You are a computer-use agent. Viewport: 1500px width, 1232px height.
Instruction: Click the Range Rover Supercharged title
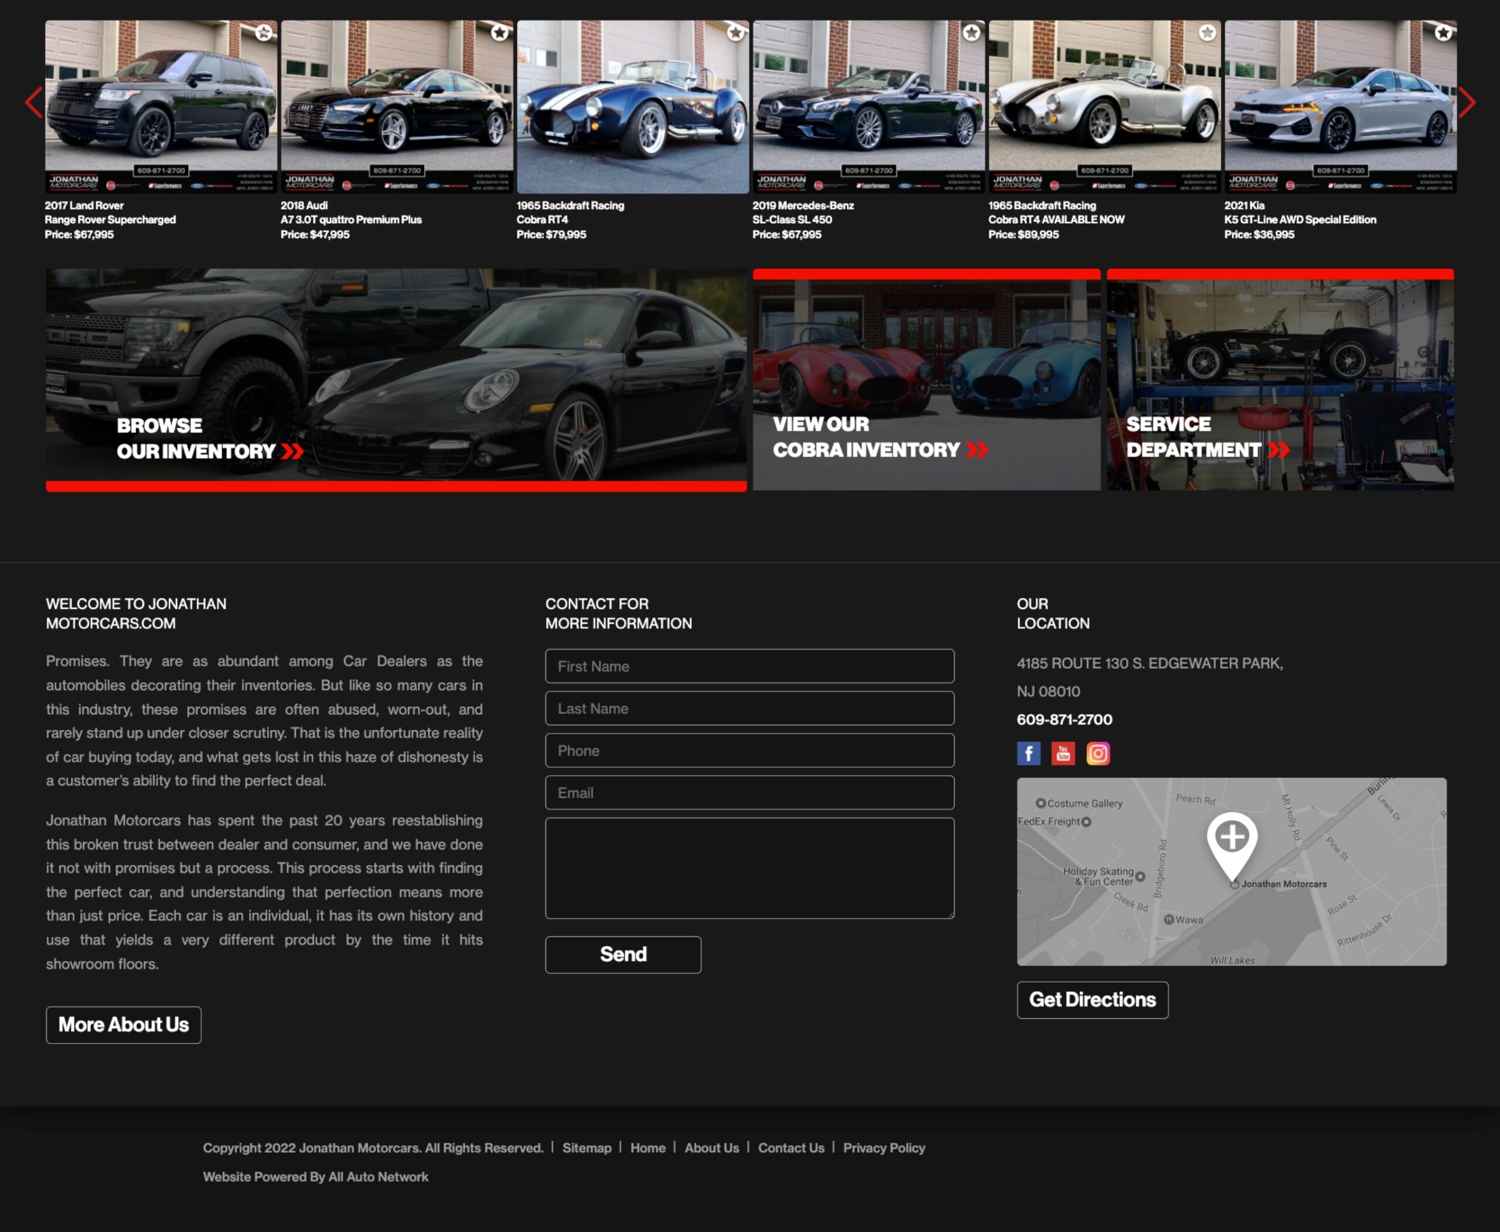[110, 220]
